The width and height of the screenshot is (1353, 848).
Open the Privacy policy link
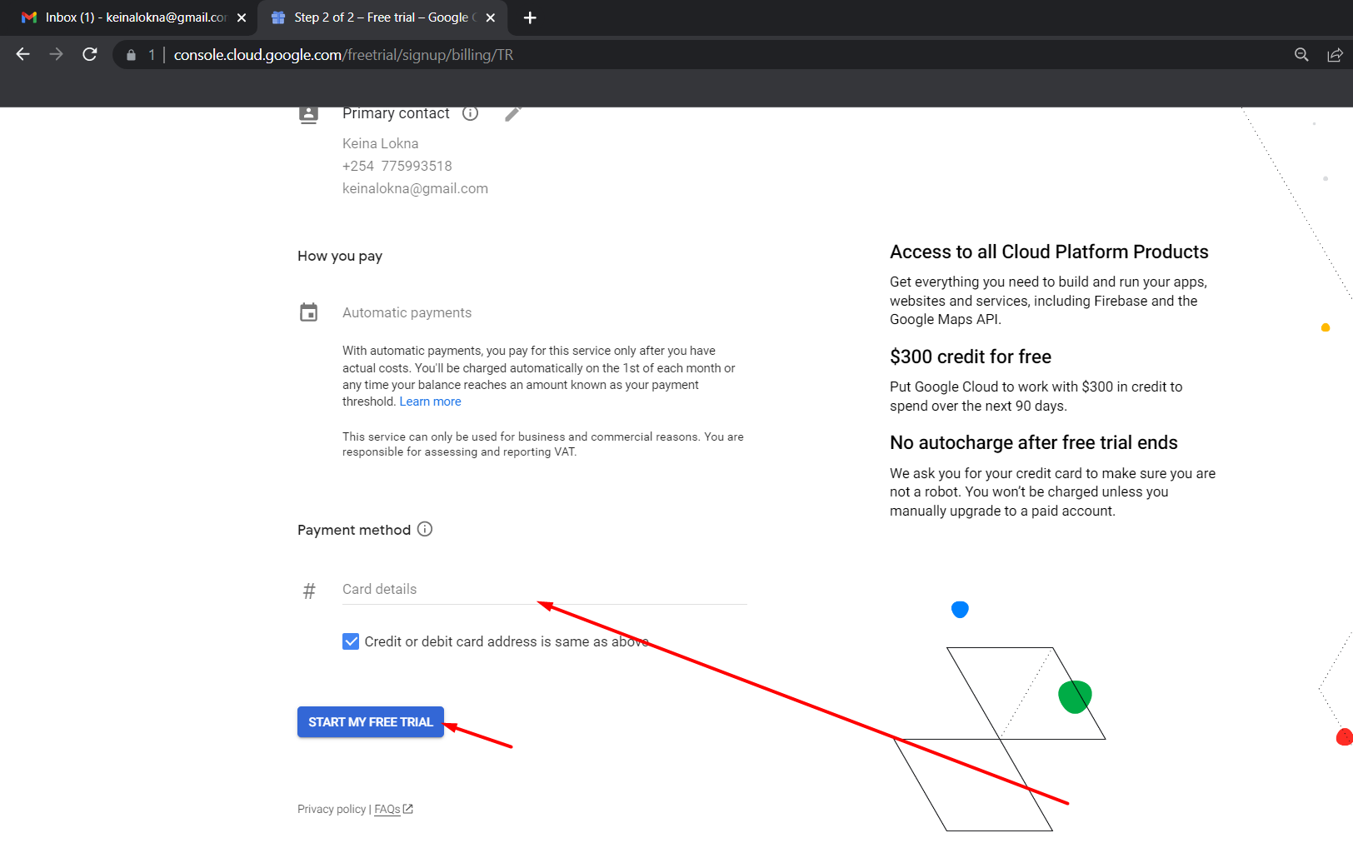[332, 809]
